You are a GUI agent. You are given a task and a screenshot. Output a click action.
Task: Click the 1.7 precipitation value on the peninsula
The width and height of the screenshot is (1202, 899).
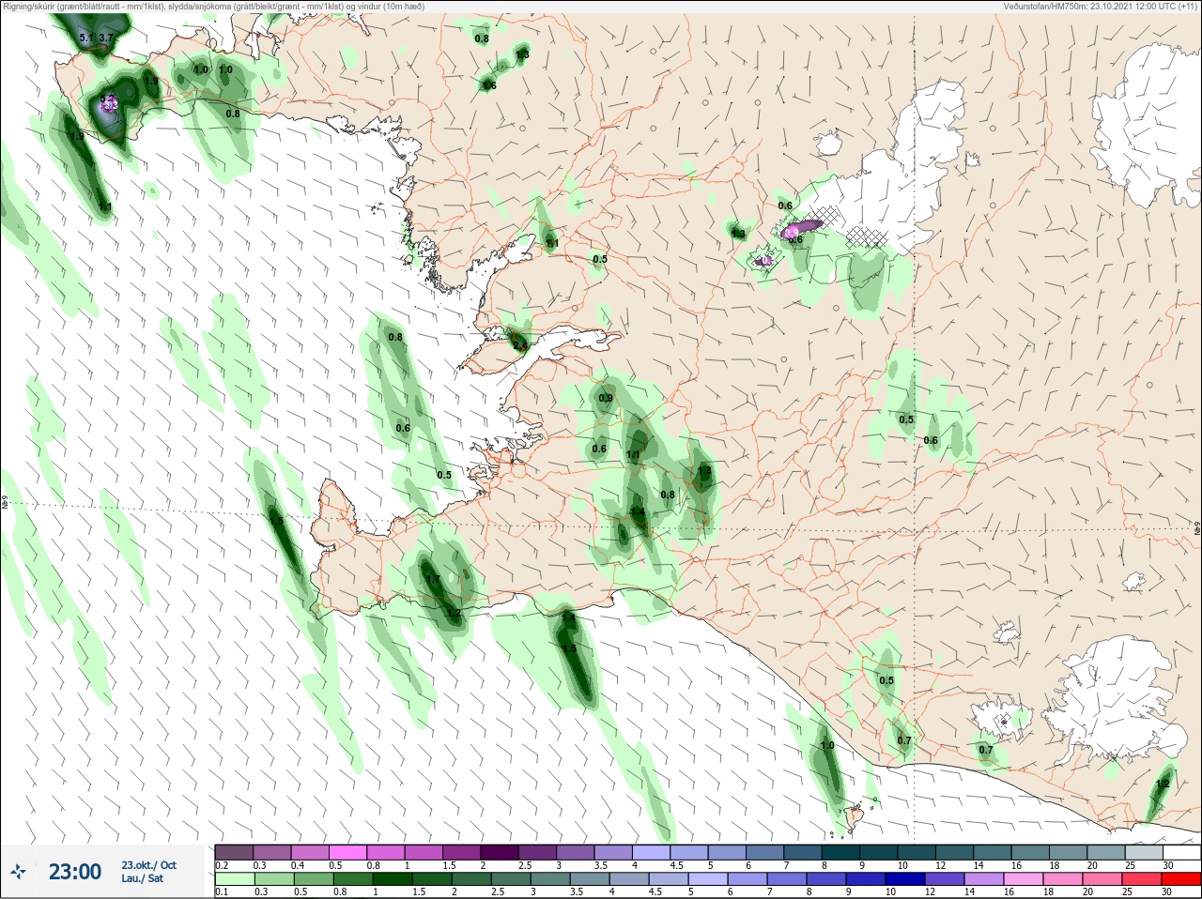click(x=433, y=580)
